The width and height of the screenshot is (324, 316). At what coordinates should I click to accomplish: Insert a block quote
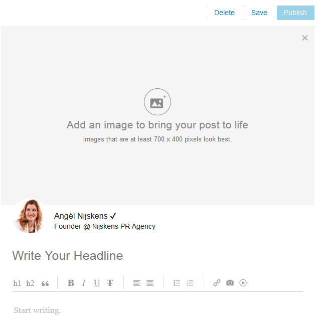click(x=45, y=283)
